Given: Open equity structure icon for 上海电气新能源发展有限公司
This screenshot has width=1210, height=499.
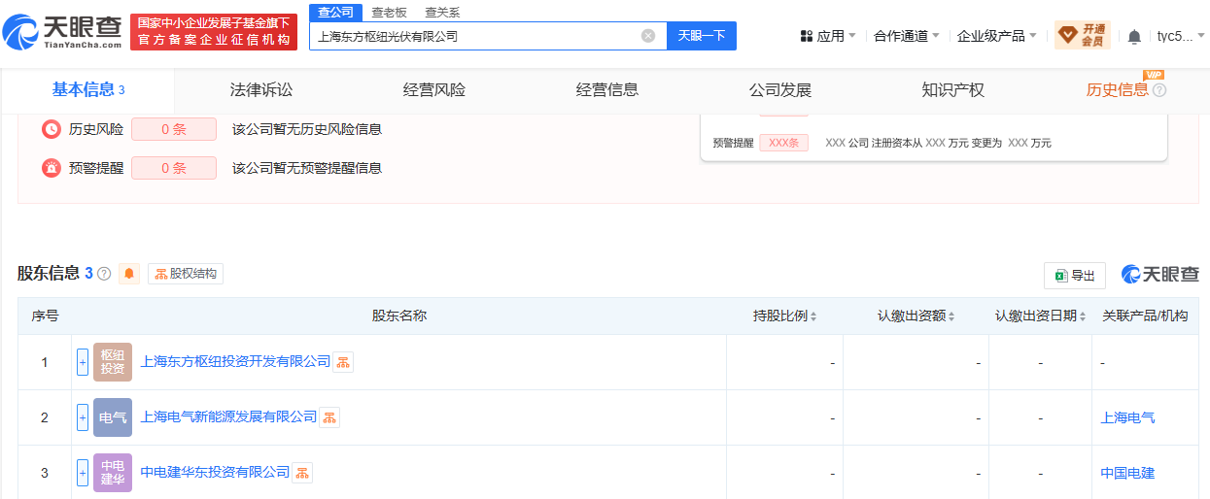Looking at the screenshot, I should [329, 417].
